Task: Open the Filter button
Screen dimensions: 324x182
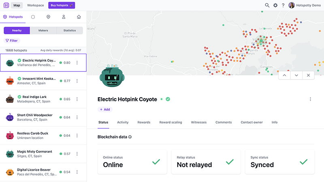Action: [x=12, y=41]
